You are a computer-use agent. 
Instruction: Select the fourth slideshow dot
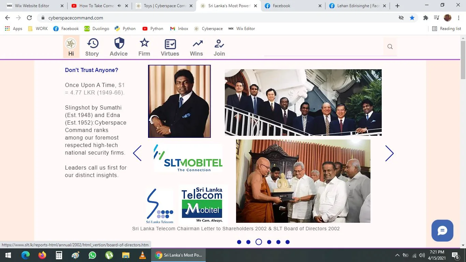[x=269, y=242]
